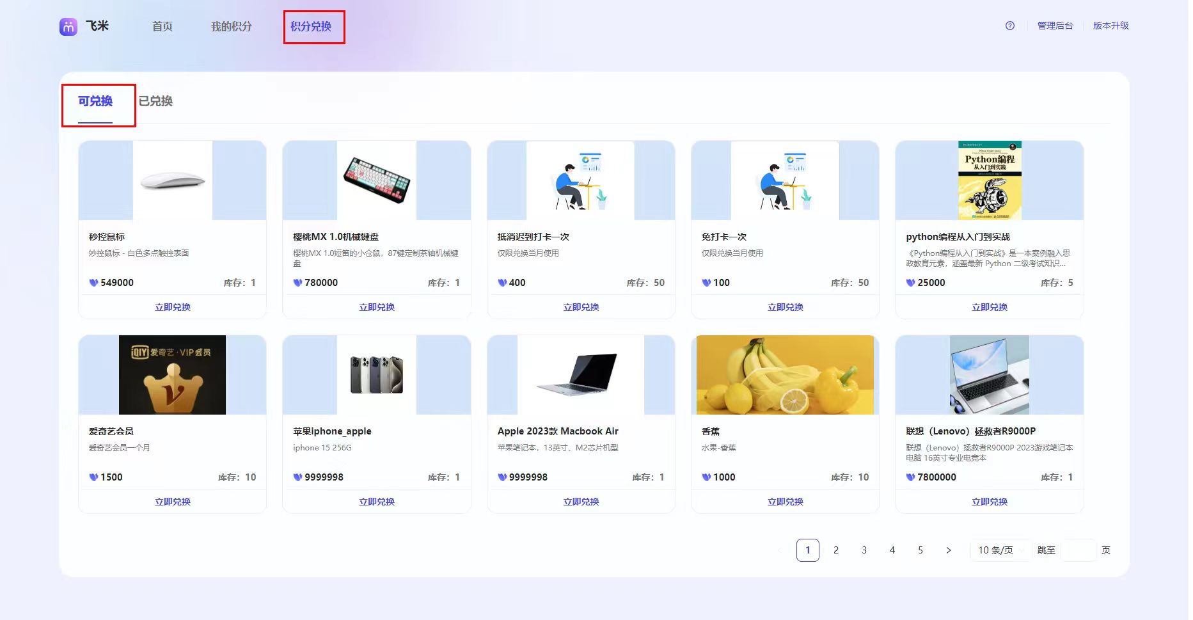
Task: Click 立即兑换 for 苹果iphone_apple
Action: [x=377, y=502]
